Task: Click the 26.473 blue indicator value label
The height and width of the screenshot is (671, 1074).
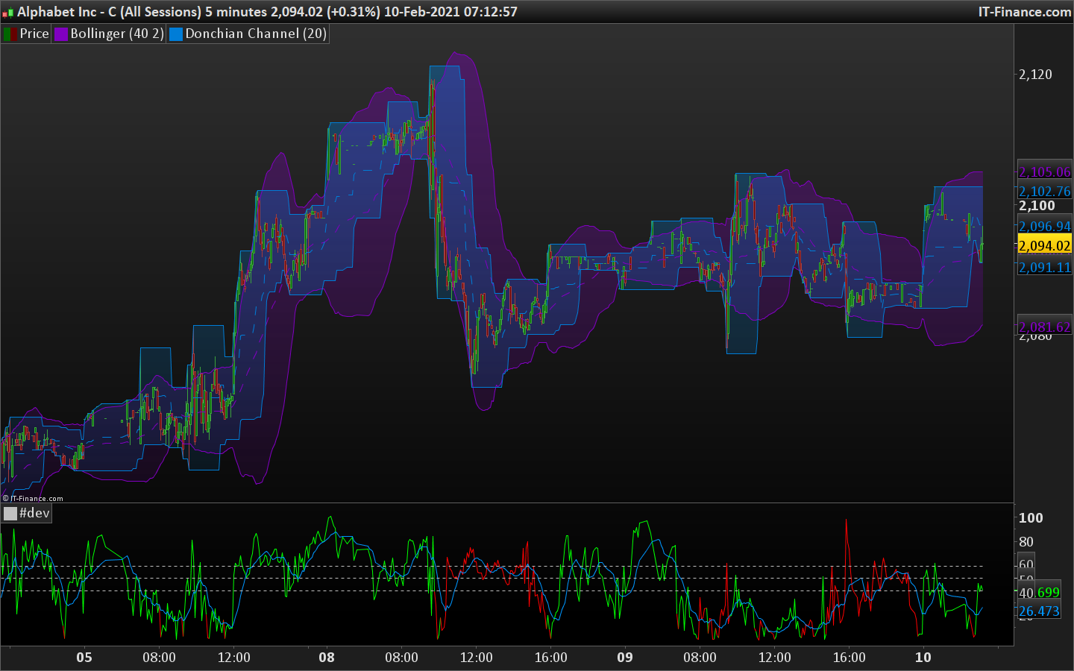Action: (x=1039, y=611)
